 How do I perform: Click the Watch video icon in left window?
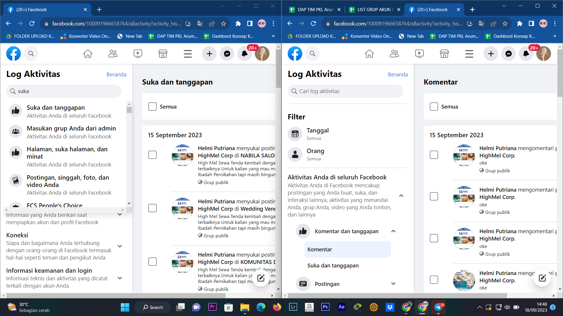pos(138,54)
